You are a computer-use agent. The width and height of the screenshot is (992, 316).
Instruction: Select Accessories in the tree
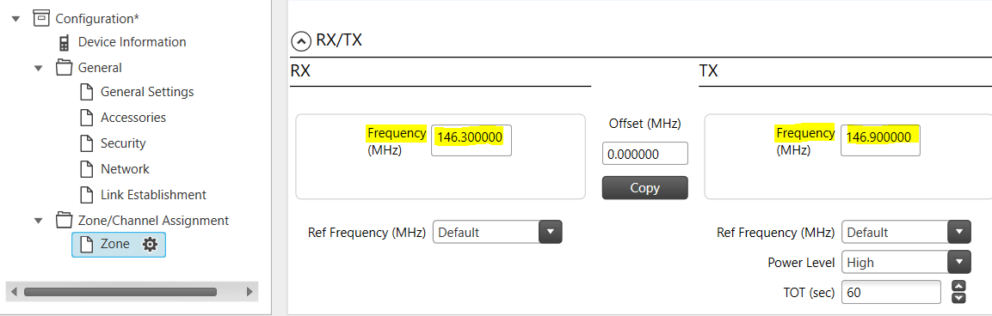click(x=123, y=118)
